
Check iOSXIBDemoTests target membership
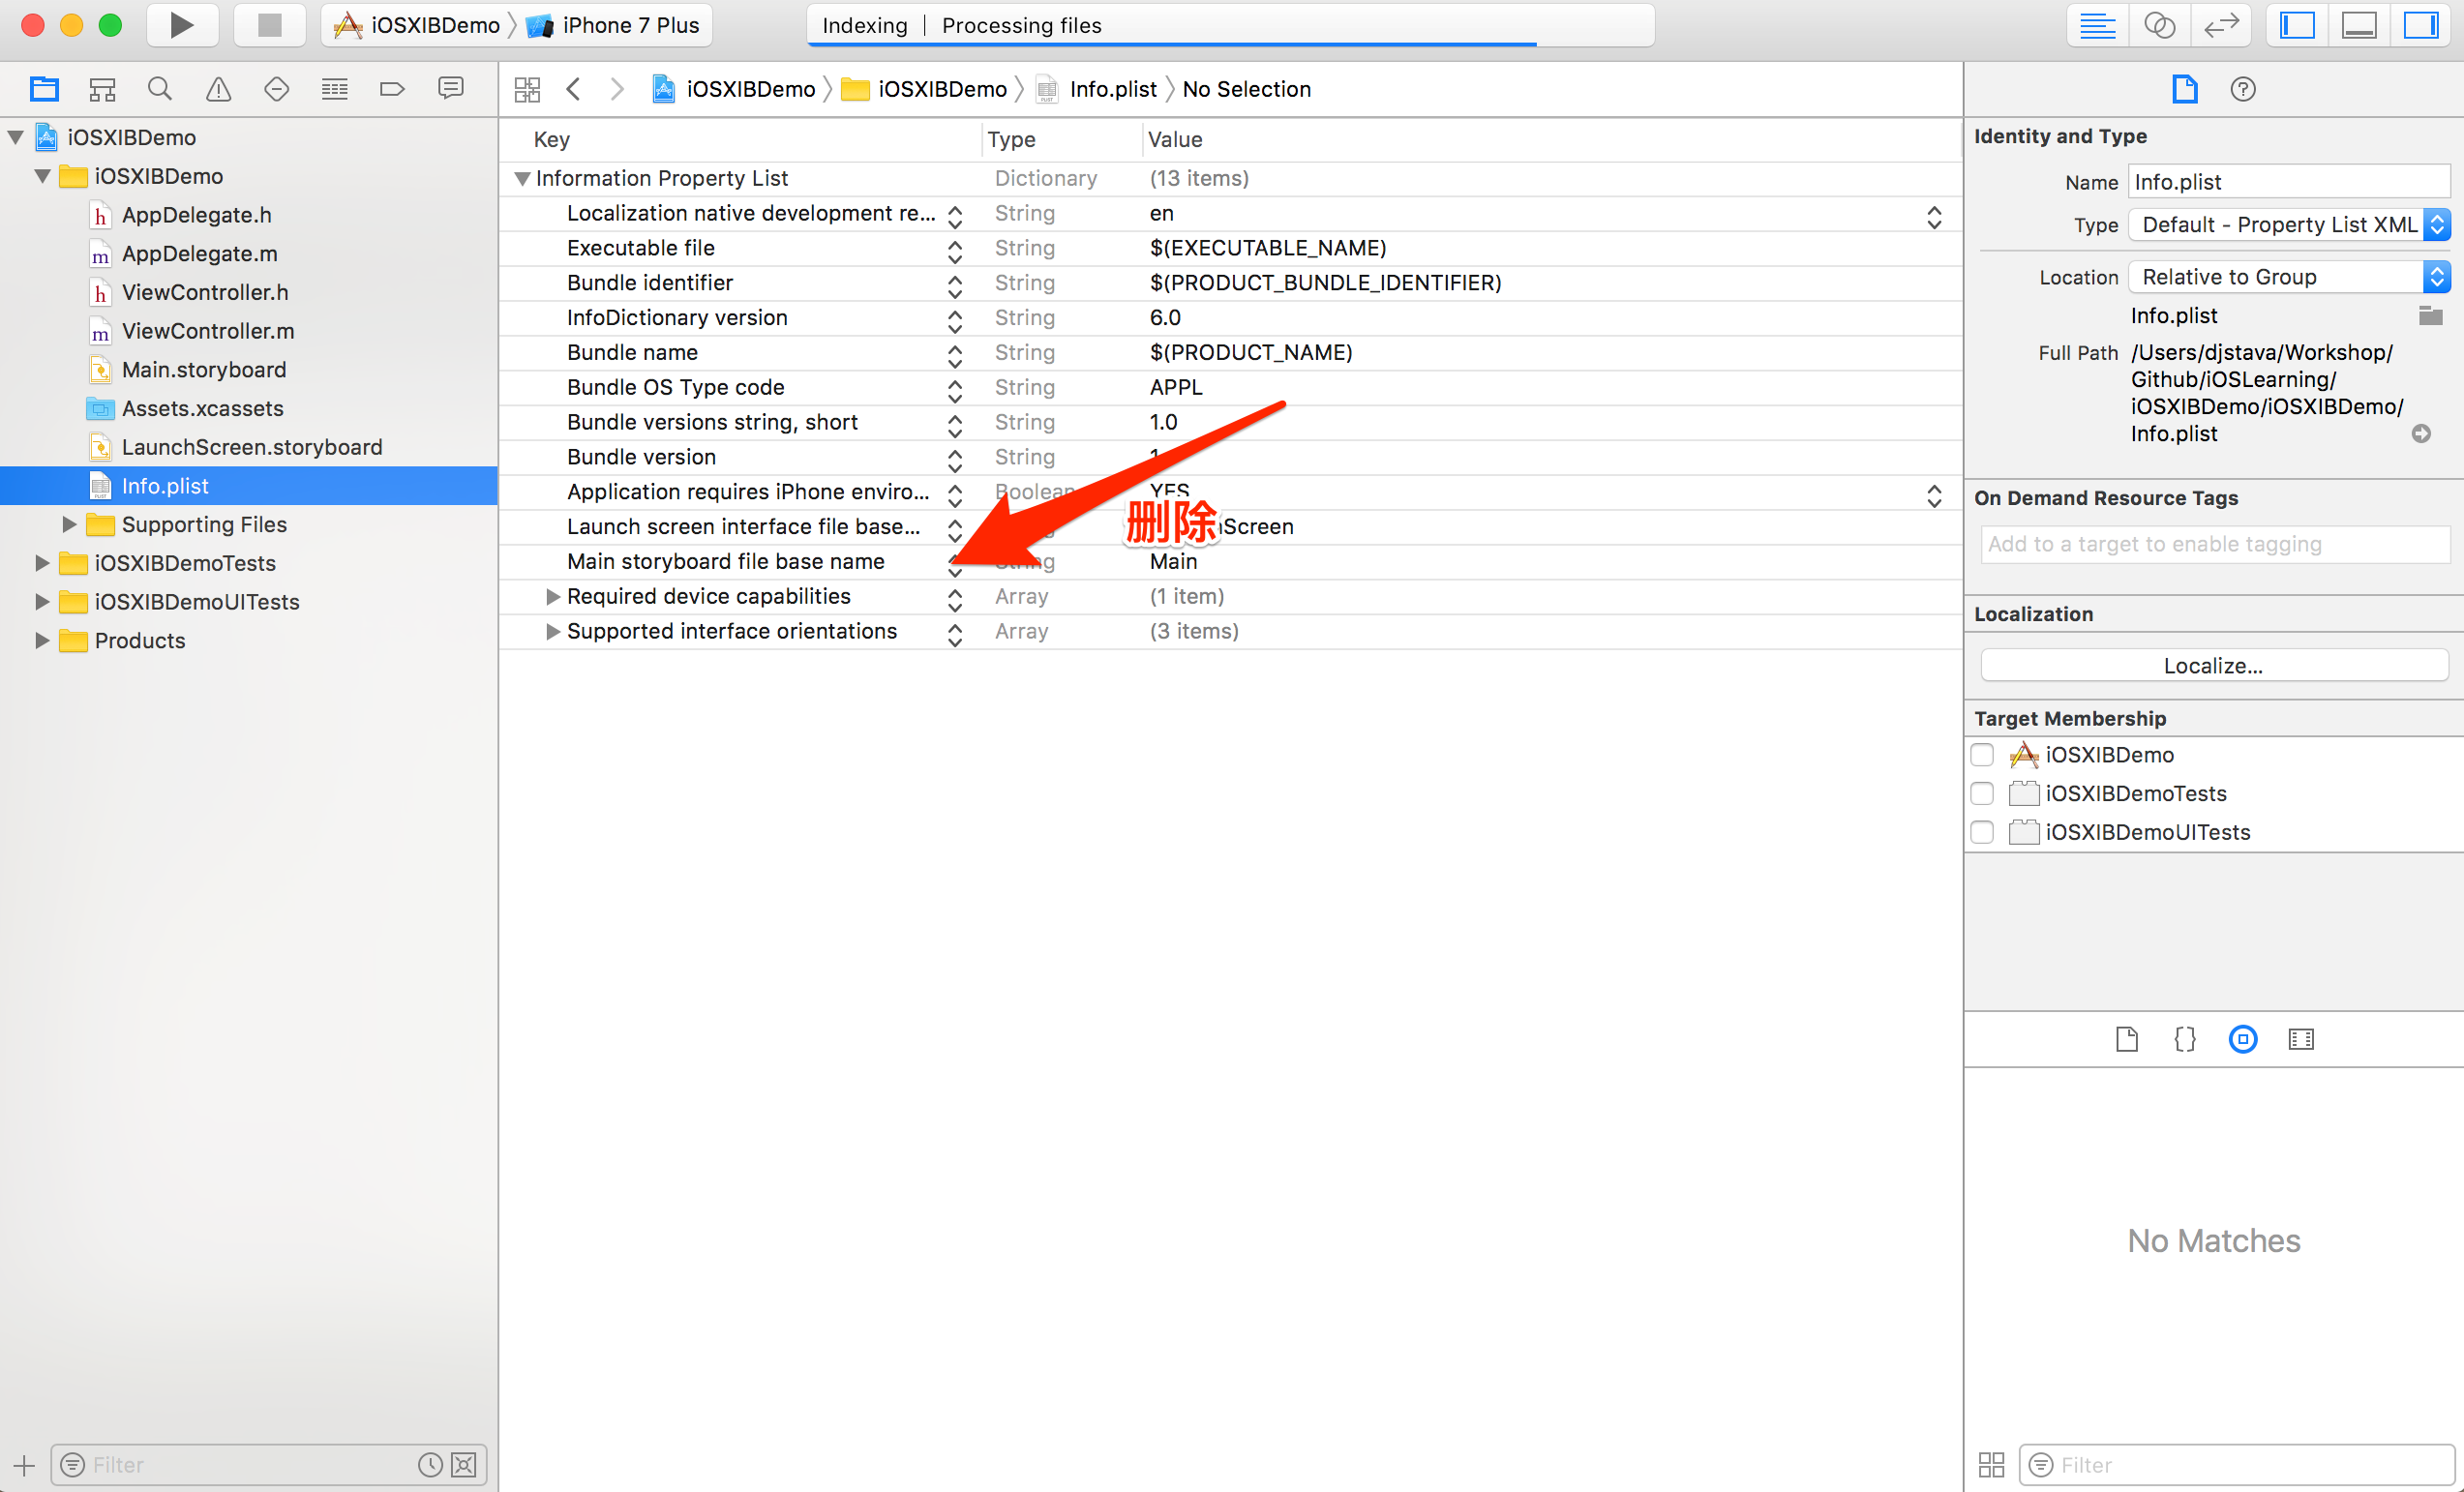[1982, 794]
